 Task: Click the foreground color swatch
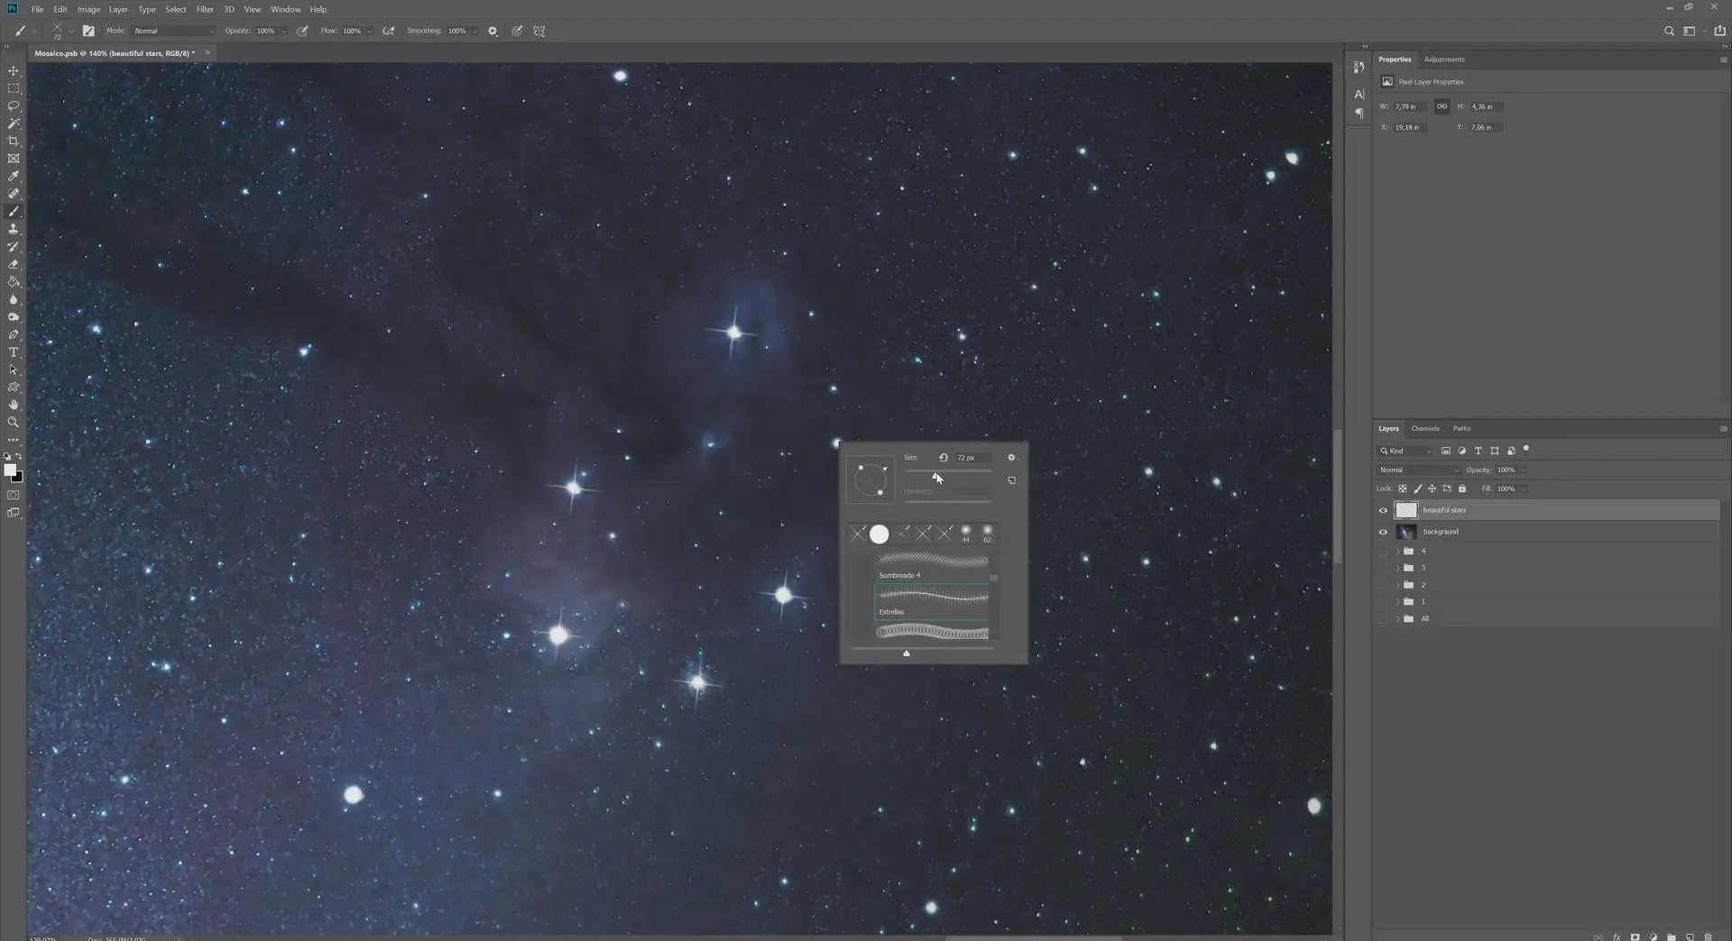pos(10,470)
